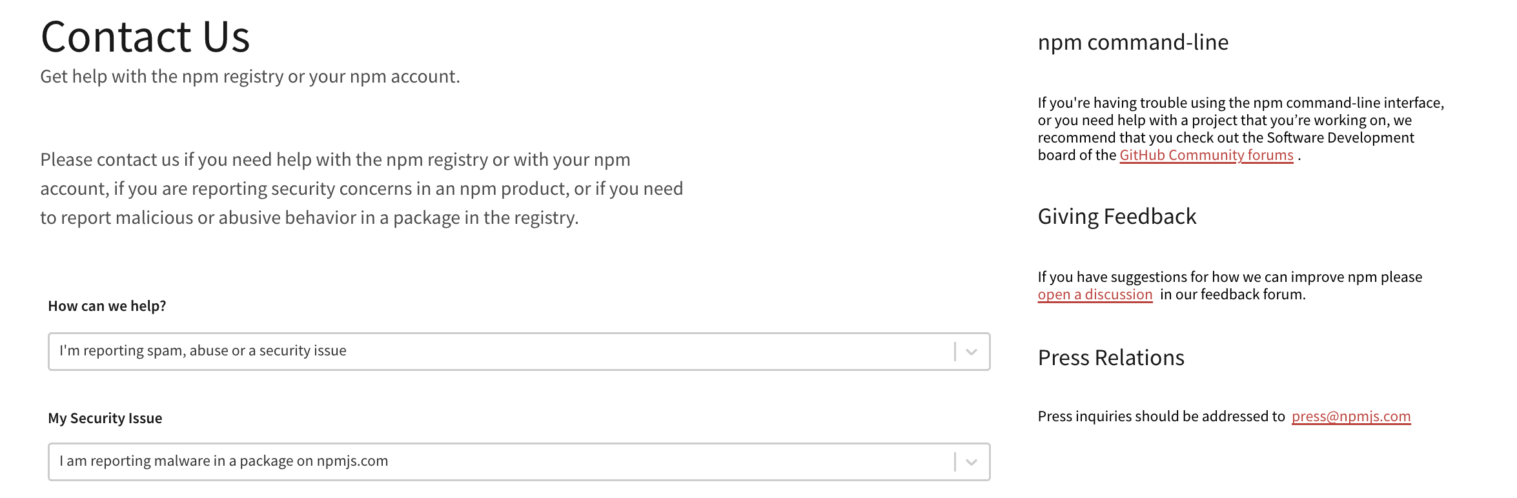This screenshot has width=1517, height=498.
Task: Click the Contact Us page heading
Action: (x=146, y=37)
